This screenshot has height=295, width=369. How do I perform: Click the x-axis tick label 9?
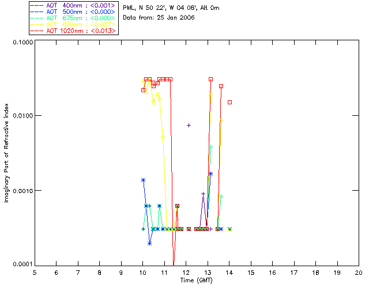coord(121,273)
